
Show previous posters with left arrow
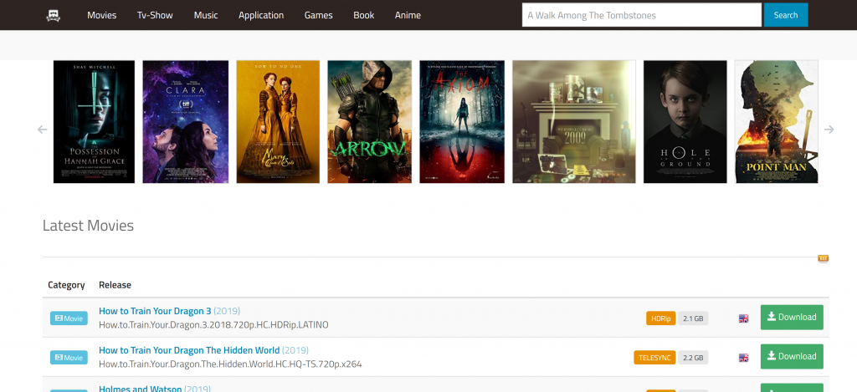tap(42, 130)
